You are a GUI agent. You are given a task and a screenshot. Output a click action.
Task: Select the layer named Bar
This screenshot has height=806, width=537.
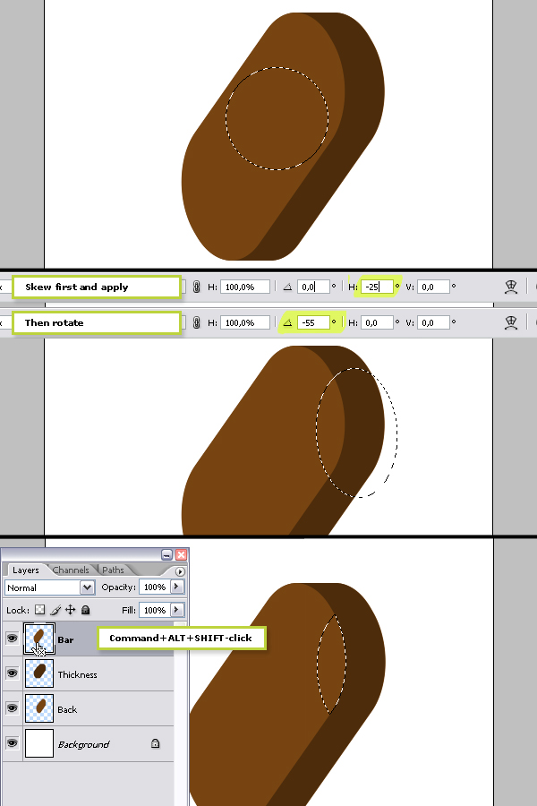tap(65, 640)
